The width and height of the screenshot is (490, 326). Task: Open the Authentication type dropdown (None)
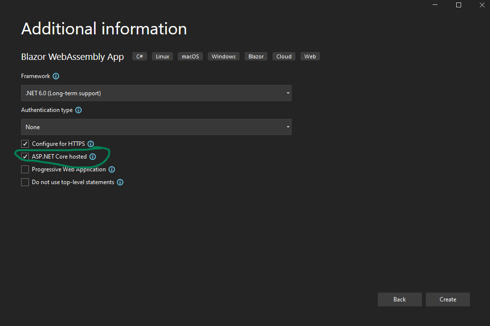tap(156, 127)
